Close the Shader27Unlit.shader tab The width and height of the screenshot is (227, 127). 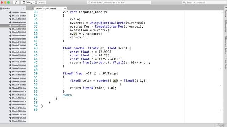[x=65, y=8]
